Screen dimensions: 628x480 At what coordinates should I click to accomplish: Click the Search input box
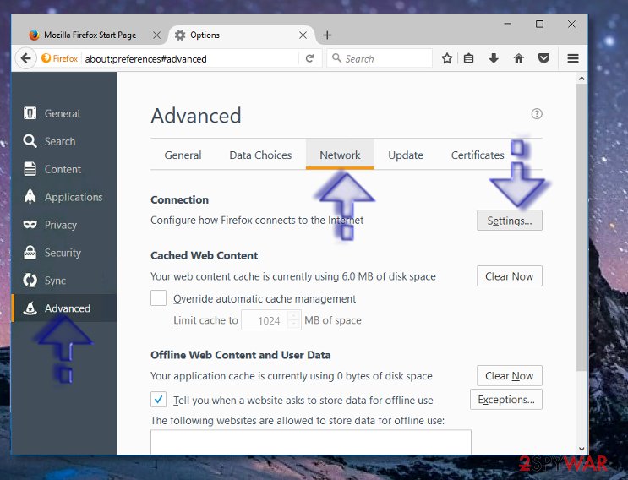click(380, 58)
